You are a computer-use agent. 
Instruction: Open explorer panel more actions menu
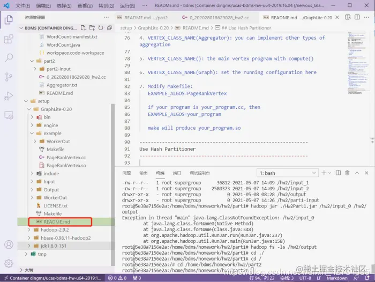(106, 17)
